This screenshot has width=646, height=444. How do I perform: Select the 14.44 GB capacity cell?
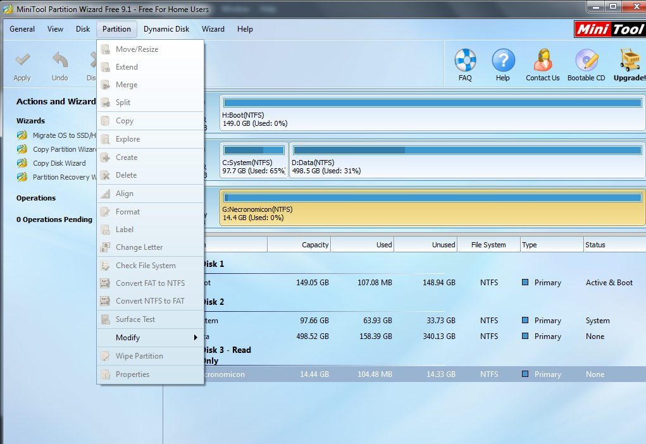coord(314,374)
